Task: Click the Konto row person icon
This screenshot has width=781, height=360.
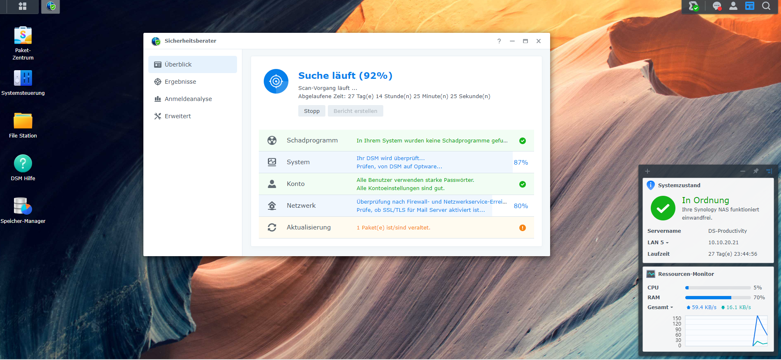Action: coord(272,184)
